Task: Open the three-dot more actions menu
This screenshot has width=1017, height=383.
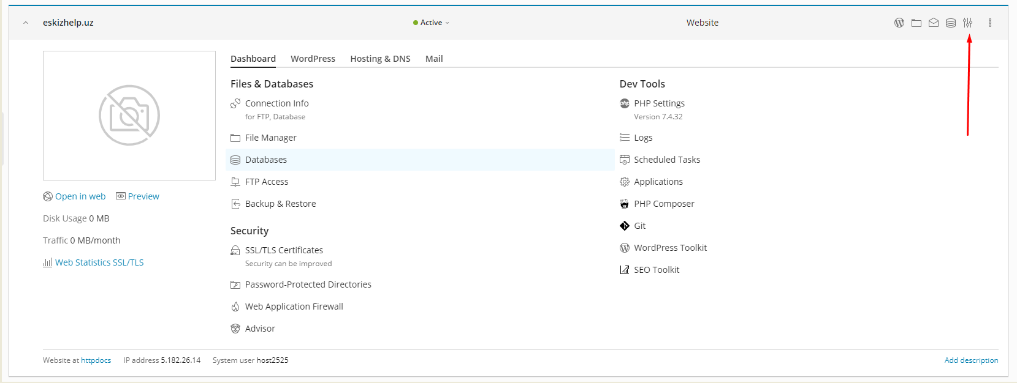Action: tap(989, 23)
